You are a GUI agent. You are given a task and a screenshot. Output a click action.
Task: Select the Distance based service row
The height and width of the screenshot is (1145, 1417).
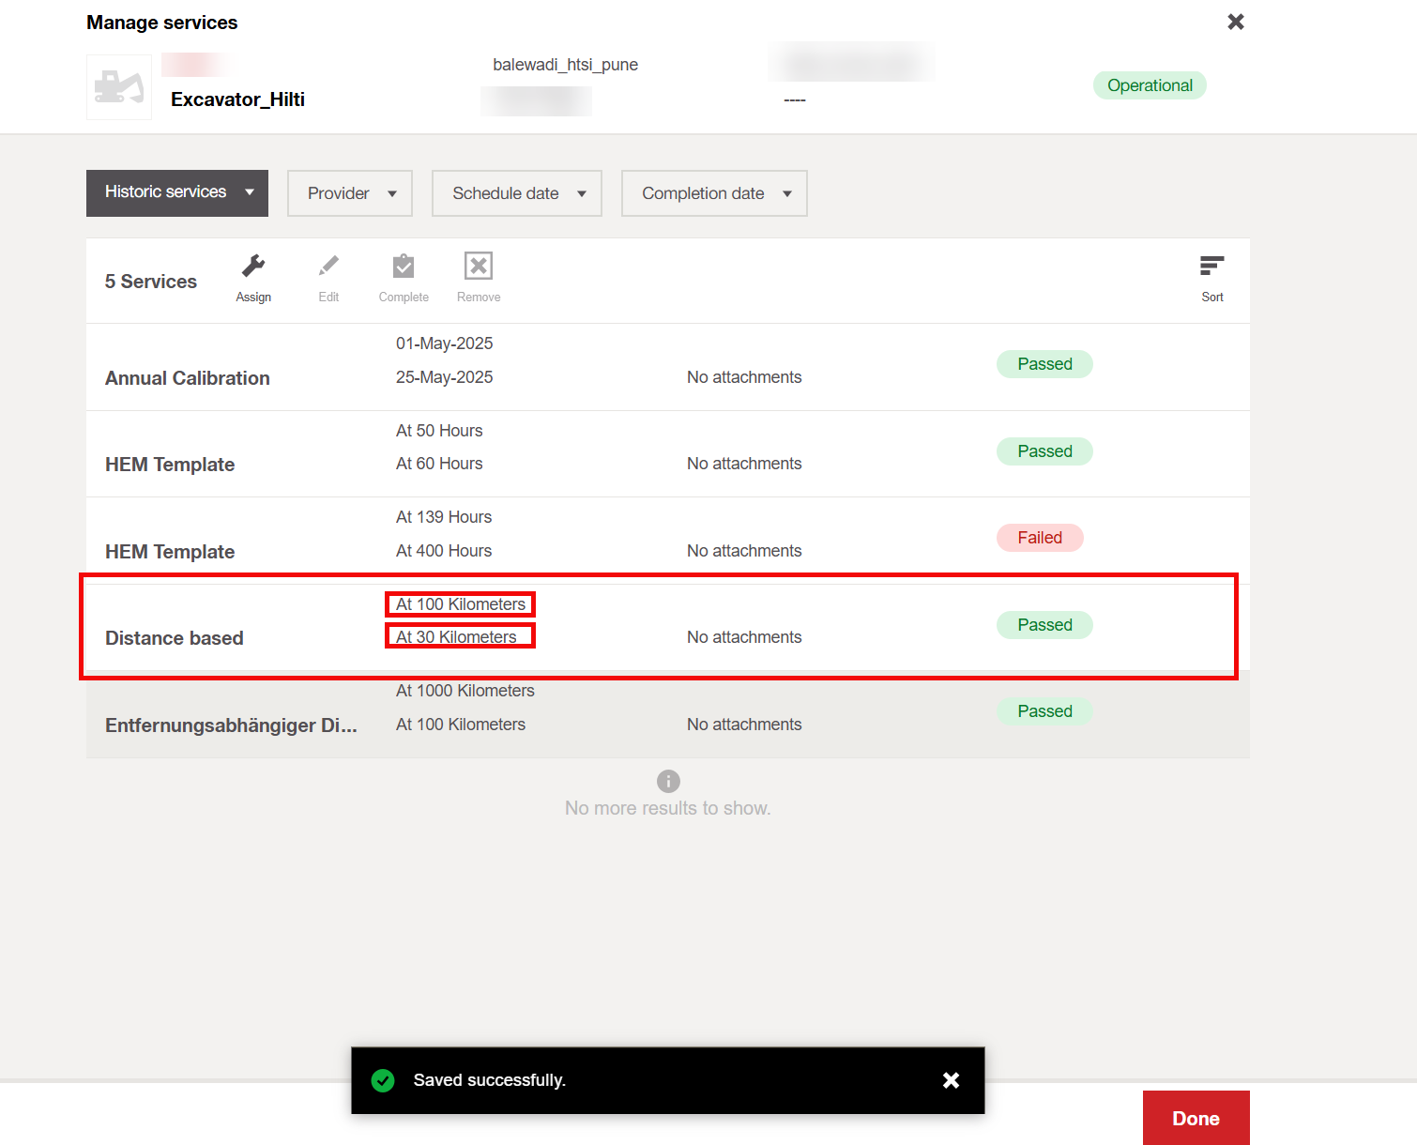click(175, 638)
